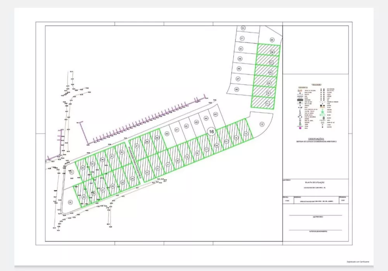Select lot number 09

269,83
